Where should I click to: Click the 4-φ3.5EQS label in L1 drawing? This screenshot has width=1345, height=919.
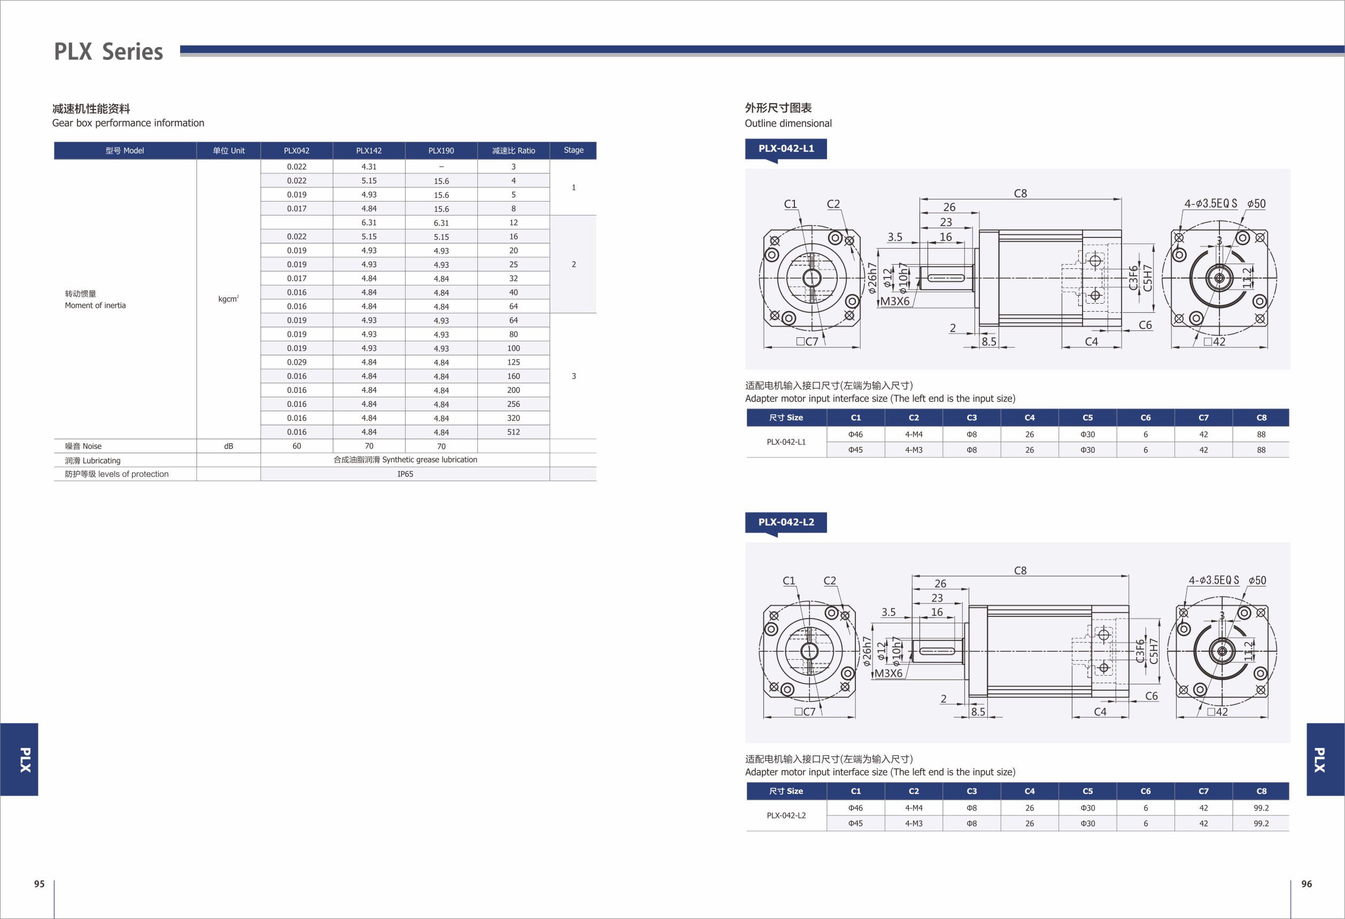point(1210,204)
